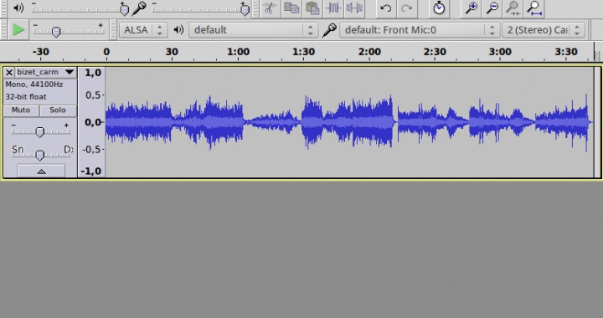Click the Paste clipboard icon
This screenshot has height=318, width=603.
click(312, 8)
